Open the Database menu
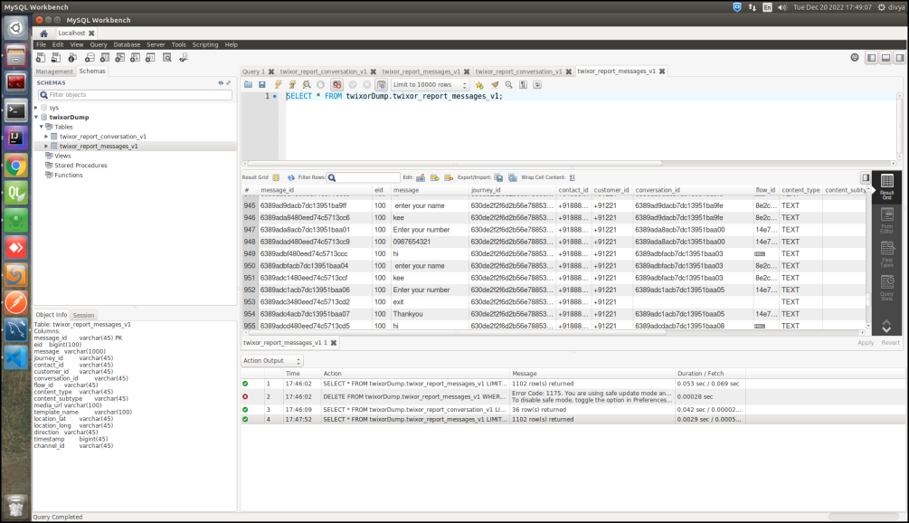The width and height of the screenshot is (909, 523). tap(127, 44)
